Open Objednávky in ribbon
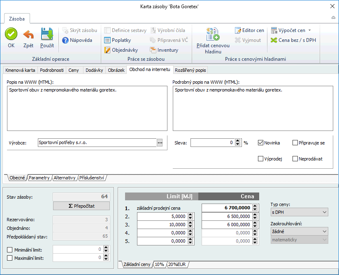 point(121,50)
